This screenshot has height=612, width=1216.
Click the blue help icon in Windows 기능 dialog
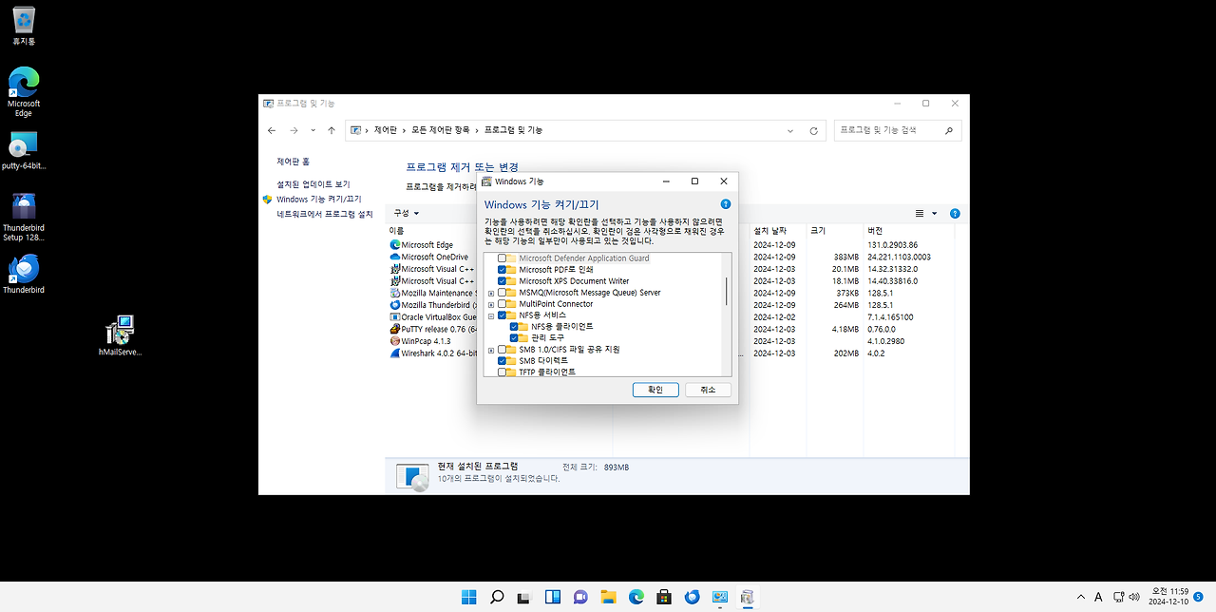pyautogui.click(x=726, y=204)
